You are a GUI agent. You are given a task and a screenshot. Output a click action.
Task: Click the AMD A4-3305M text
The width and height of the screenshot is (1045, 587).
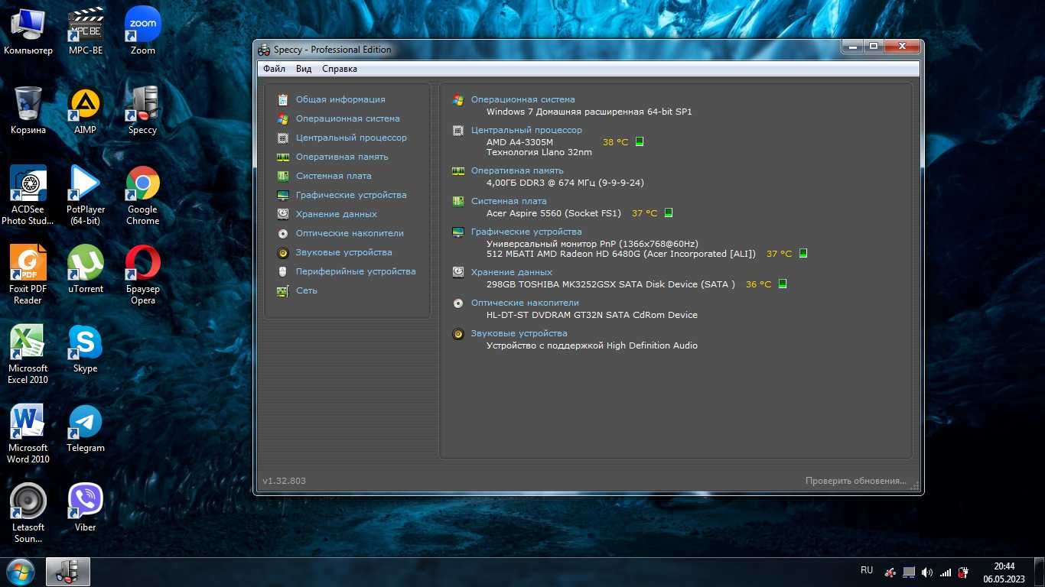pyautogui.click(x=519, y=142)
